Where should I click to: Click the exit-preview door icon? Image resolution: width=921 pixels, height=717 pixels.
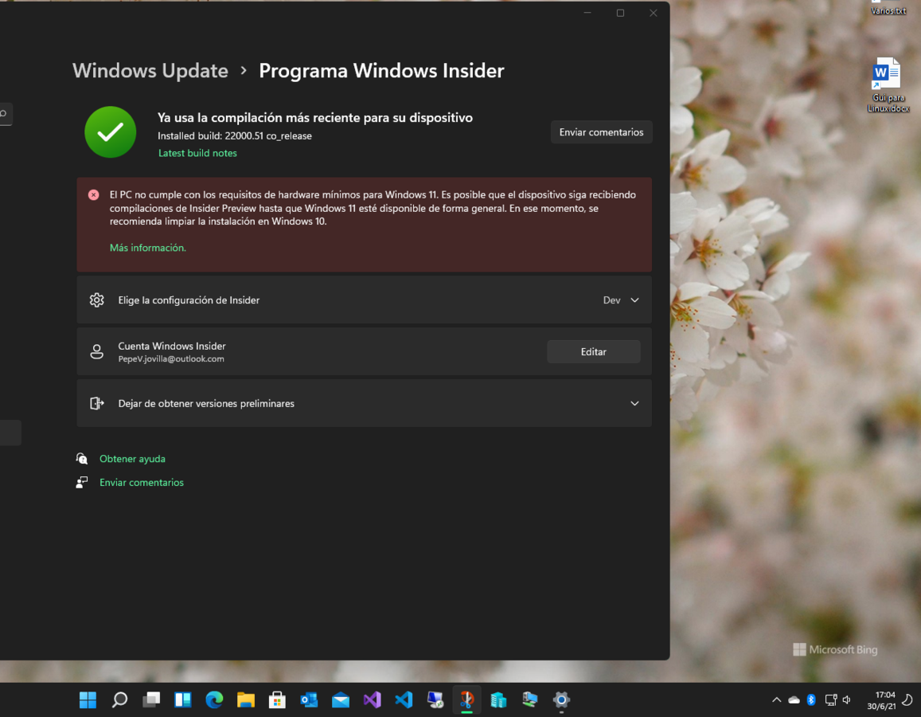(x=97, y=404)
